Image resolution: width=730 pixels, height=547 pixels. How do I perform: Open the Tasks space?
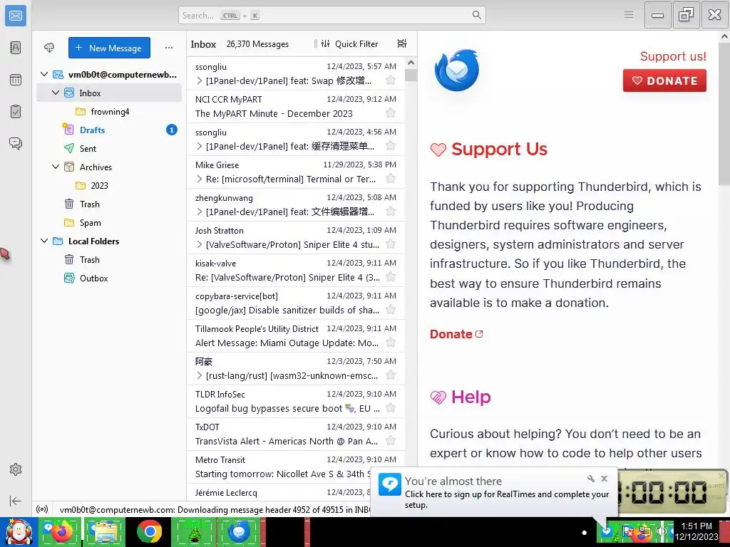pos(16,112)
